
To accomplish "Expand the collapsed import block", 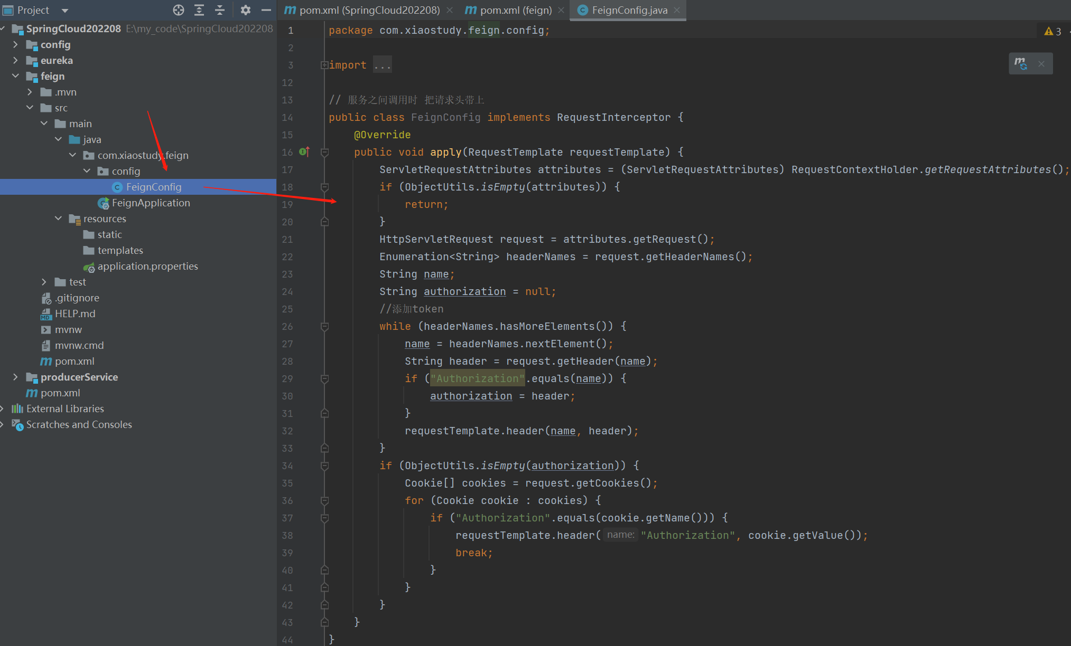I will click(324, 65).
